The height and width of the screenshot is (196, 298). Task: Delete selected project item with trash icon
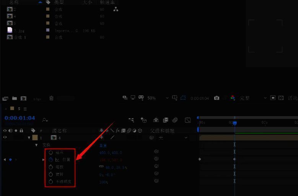51,98
